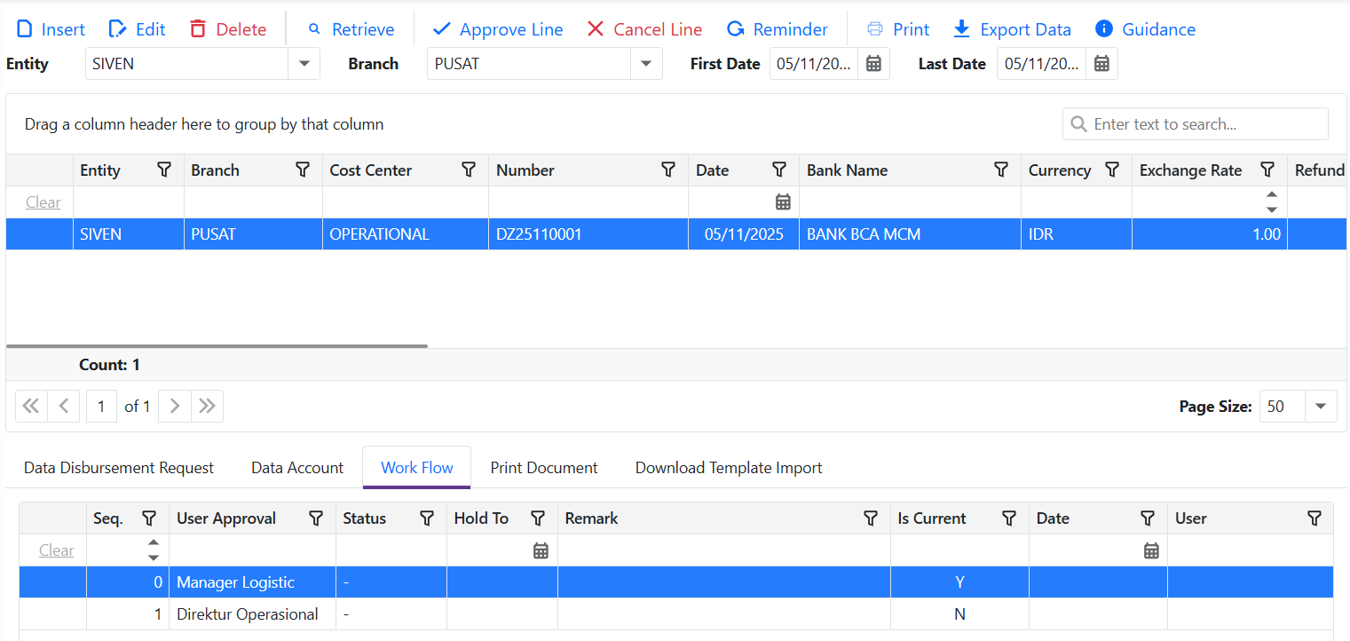This screenshot has height=641, width=1350.
Task: Click the BANK BCA MCM cell
Action: (910, 234)
